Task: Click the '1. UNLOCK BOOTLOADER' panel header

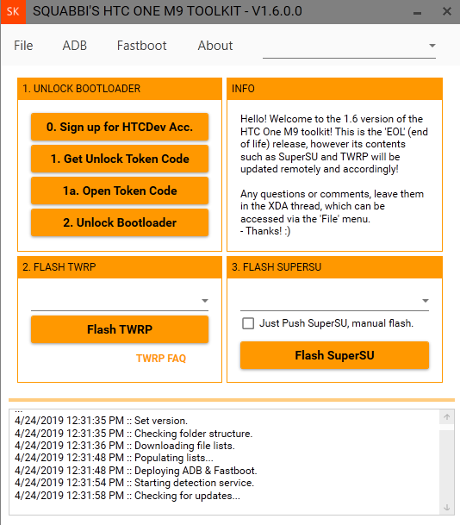Action: pos(120,89)
